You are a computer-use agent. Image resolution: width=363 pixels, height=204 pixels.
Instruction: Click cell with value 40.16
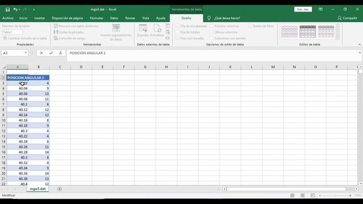18,120
